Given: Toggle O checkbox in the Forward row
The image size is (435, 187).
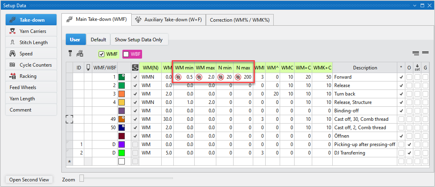Looking at the screenshot, I should pos(409,77).
